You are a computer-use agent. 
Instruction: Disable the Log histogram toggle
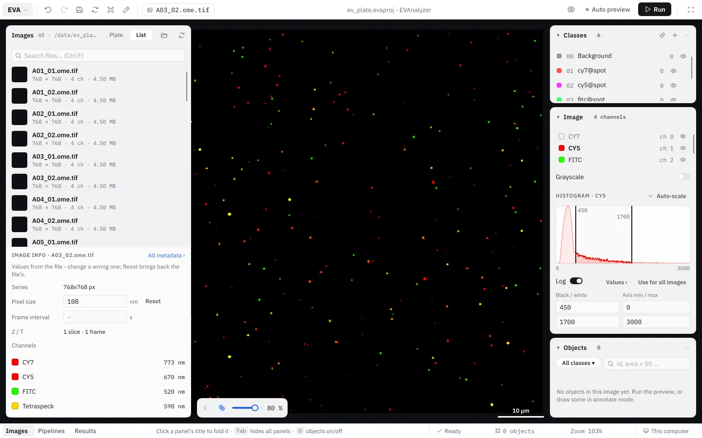pyautogui.click(x=576, y=281)
